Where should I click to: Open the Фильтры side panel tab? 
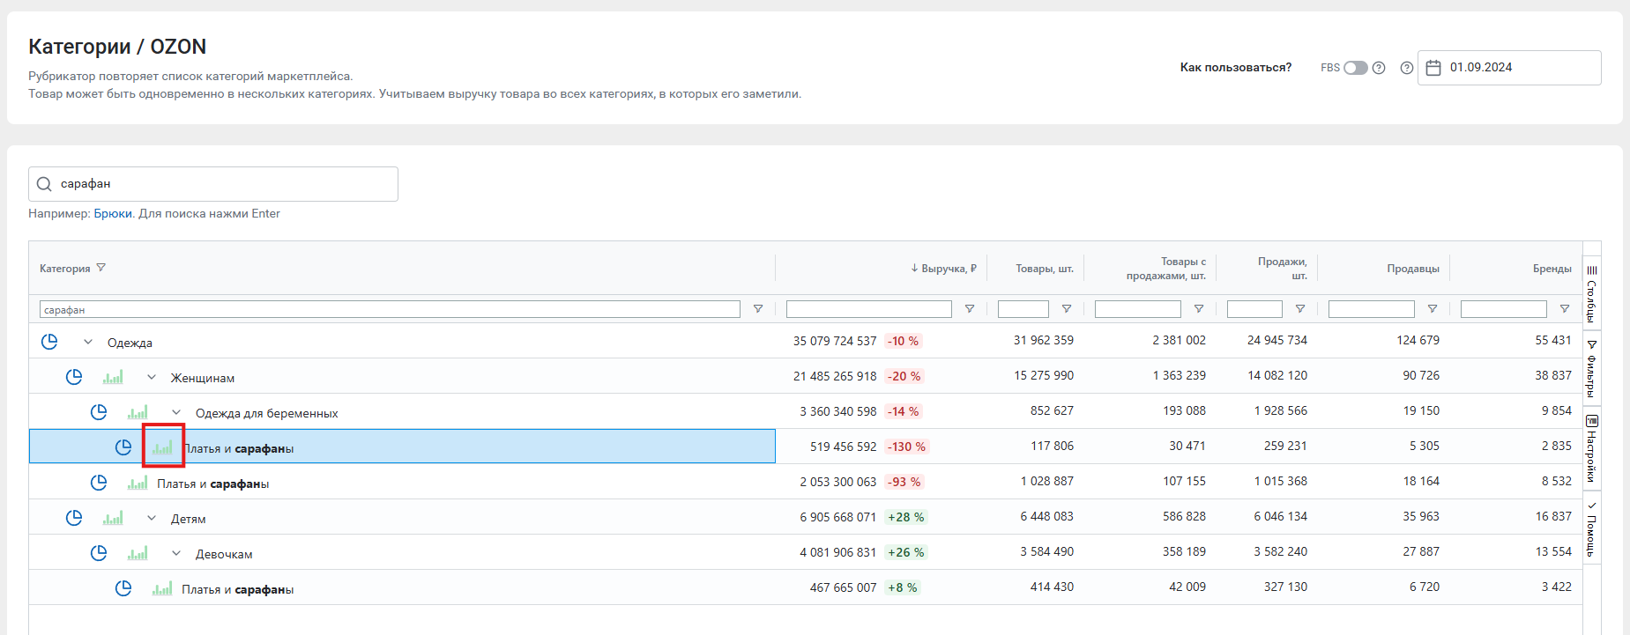coord(1592,368)
